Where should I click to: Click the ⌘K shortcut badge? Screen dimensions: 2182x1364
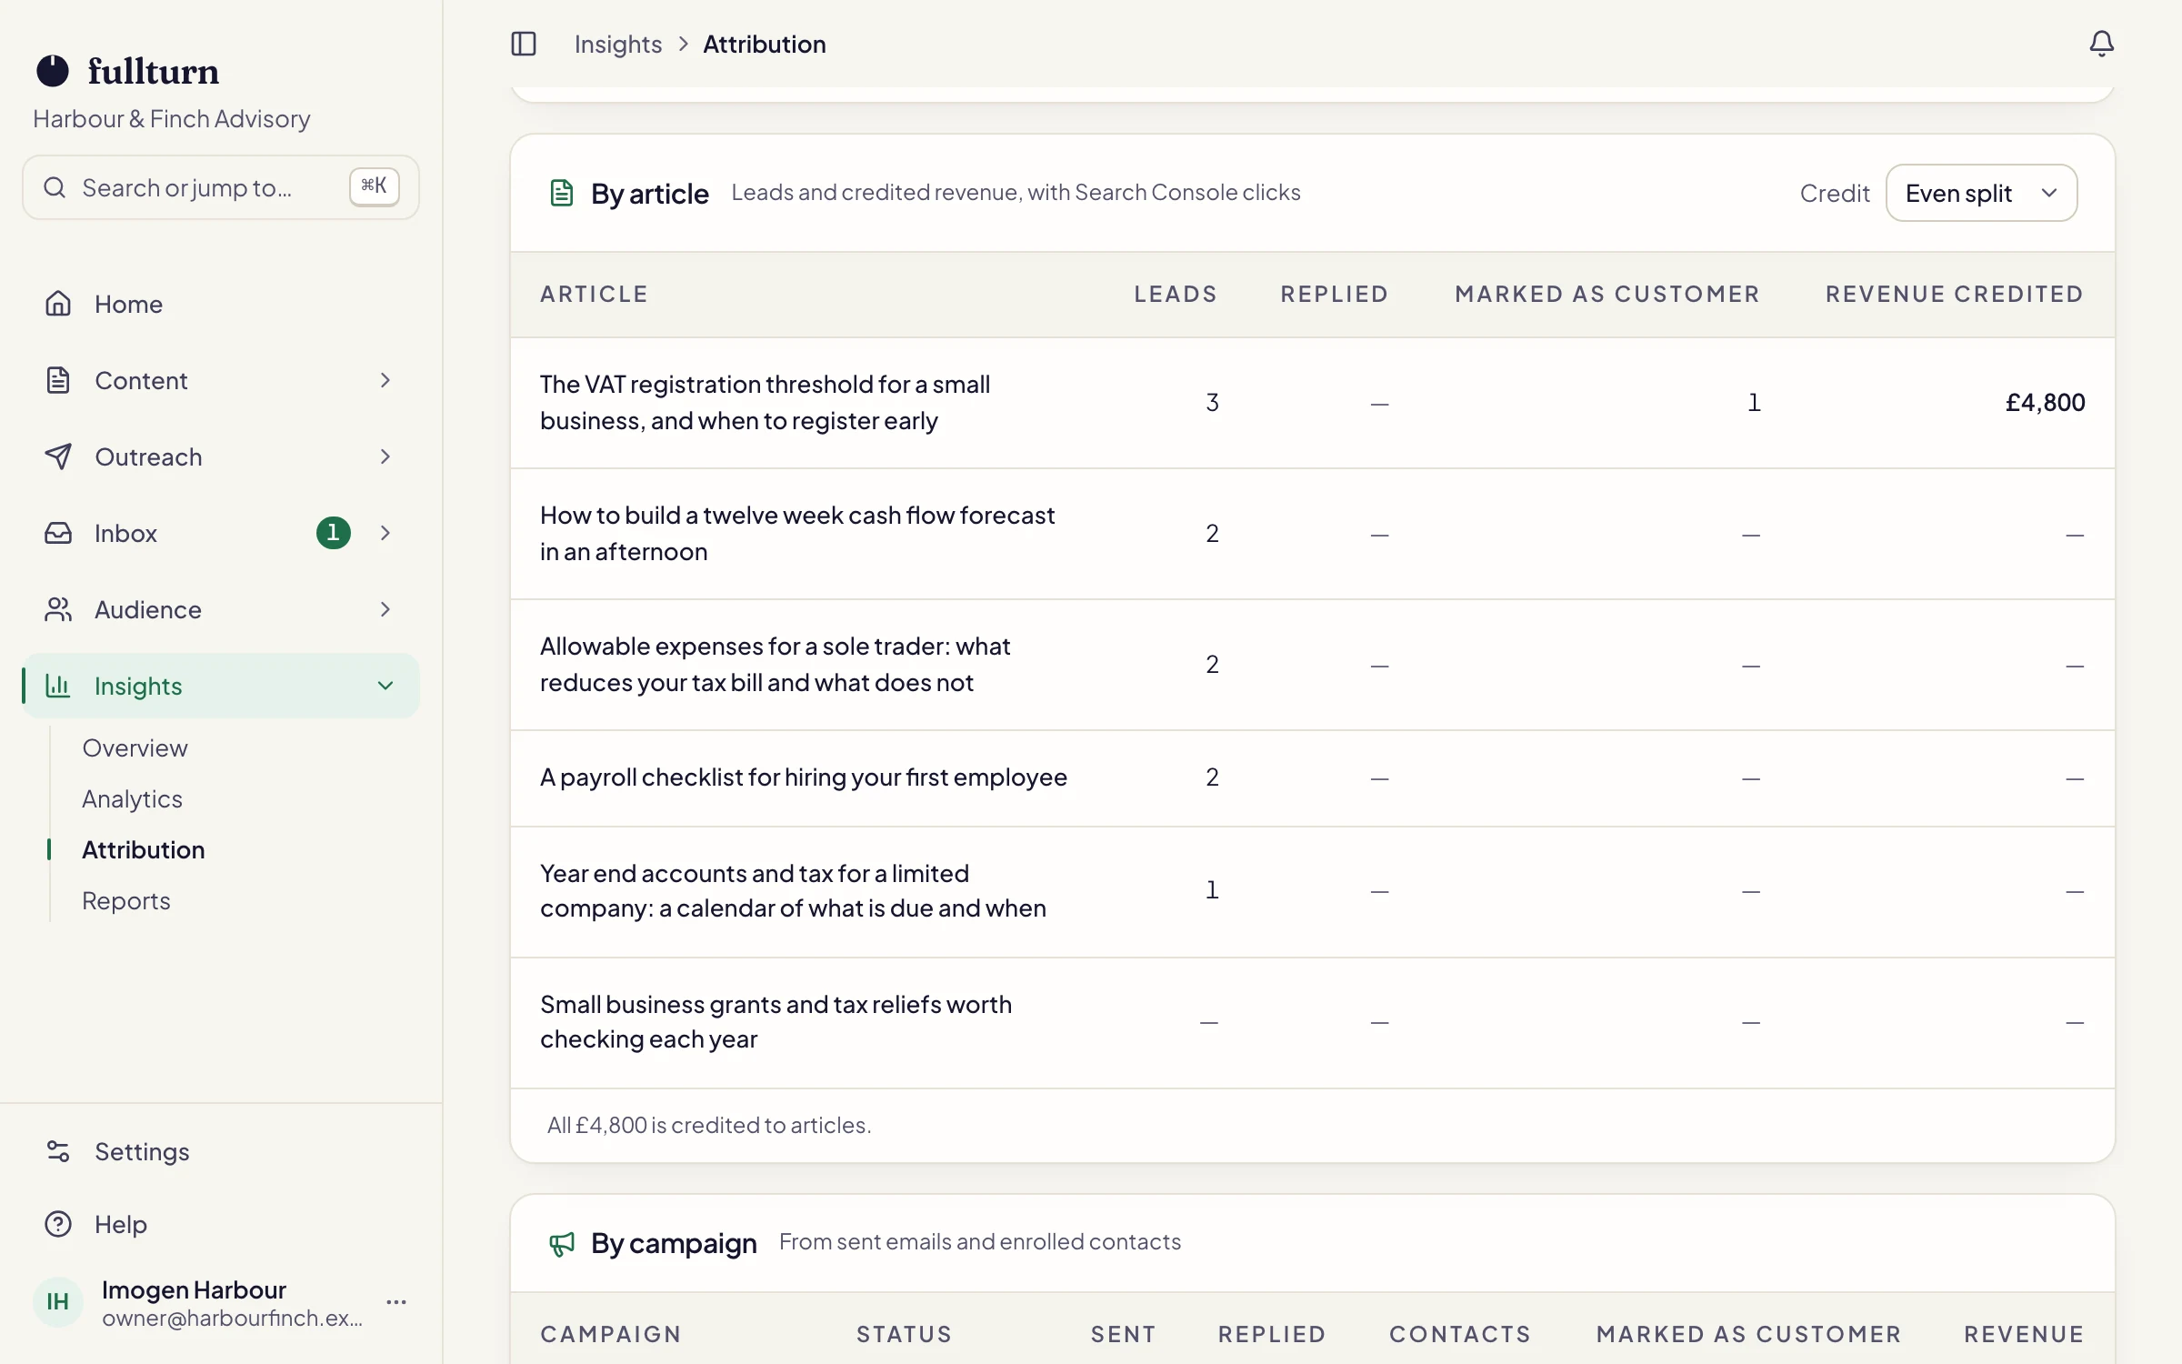click(375, 186)
